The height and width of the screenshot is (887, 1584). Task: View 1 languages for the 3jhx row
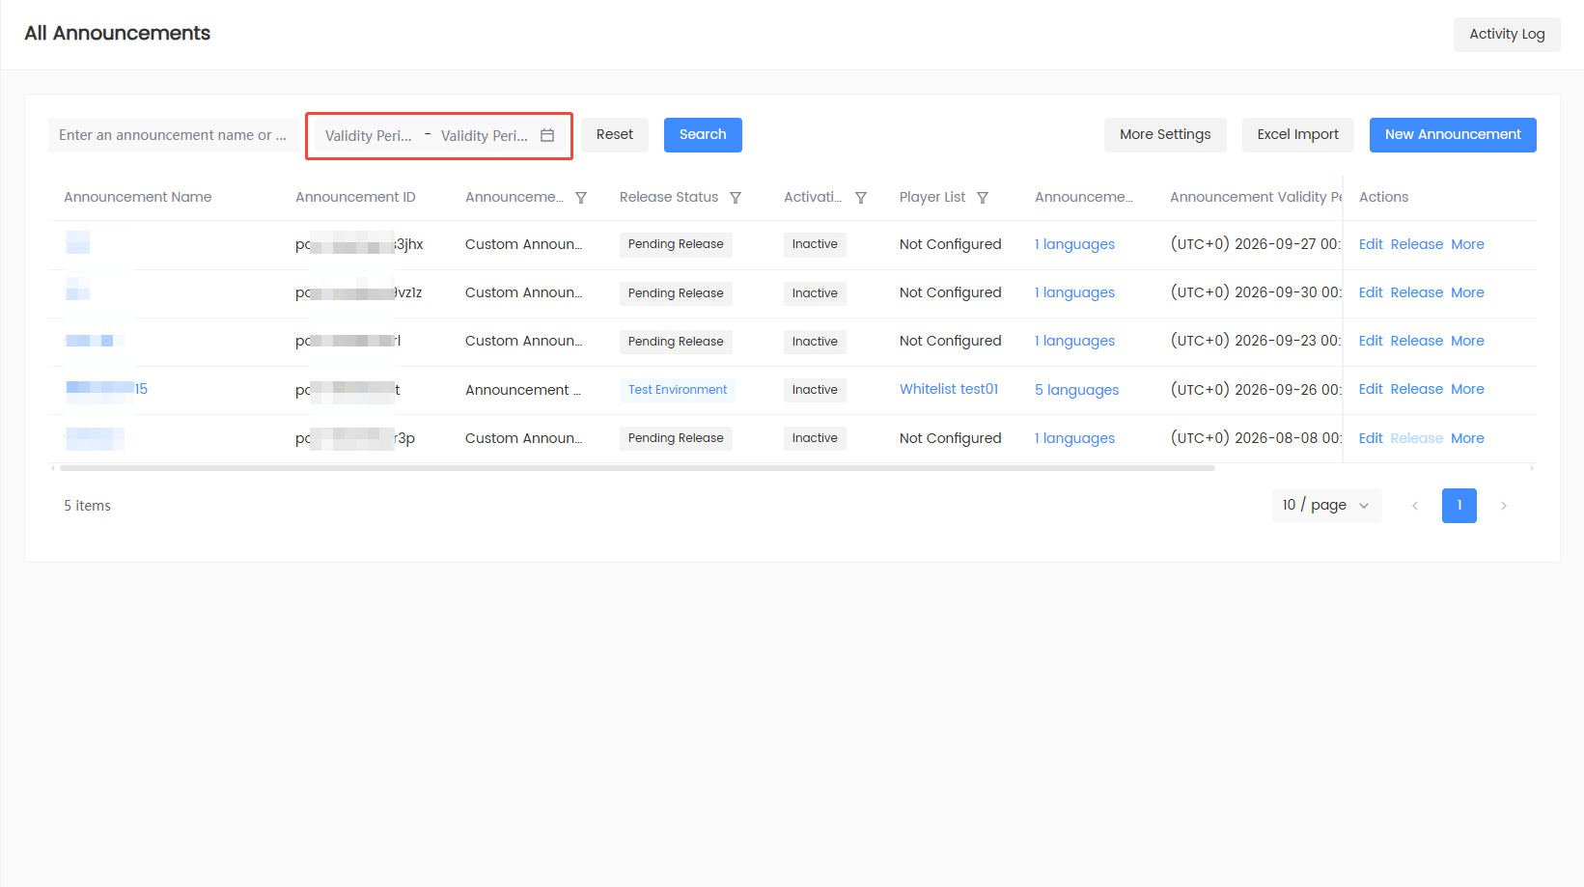(1074, 244)
